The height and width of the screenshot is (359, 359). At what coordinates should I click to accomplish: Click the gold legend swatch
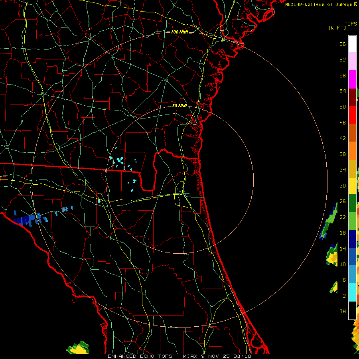coord(352,169)
